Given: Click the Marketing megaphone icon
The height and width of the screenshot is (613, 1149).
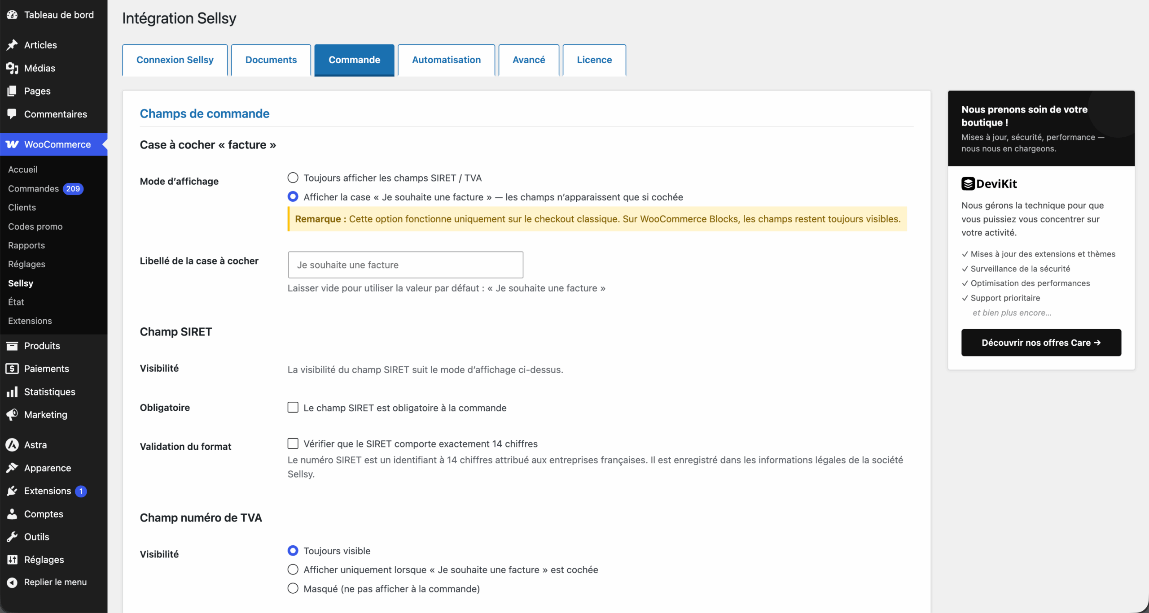Looking at the screenshot, I should click(12, 415).
